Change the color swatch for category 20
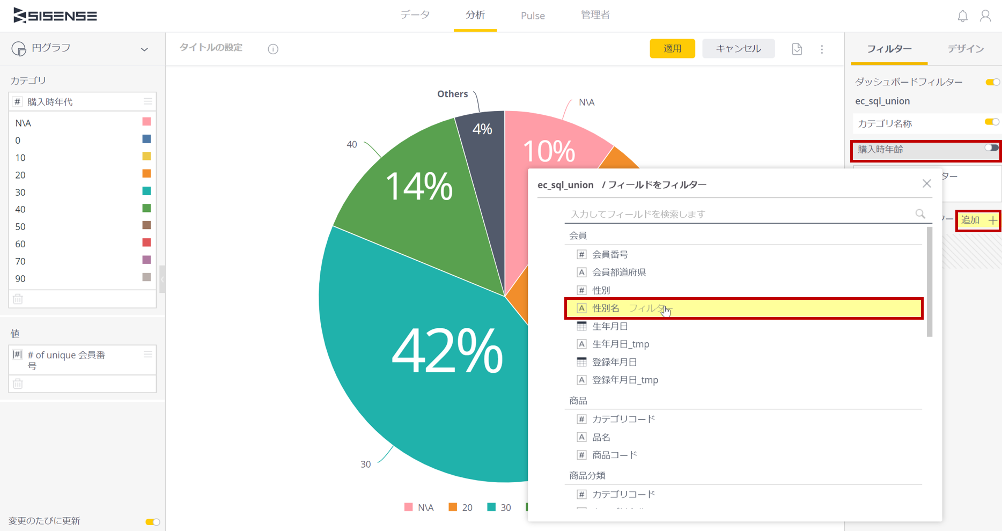This screenshot has height=531, width=1002. 146,173
